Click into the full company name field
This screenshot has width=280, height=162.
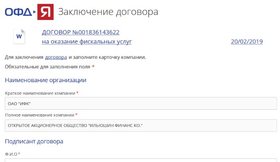140,125
